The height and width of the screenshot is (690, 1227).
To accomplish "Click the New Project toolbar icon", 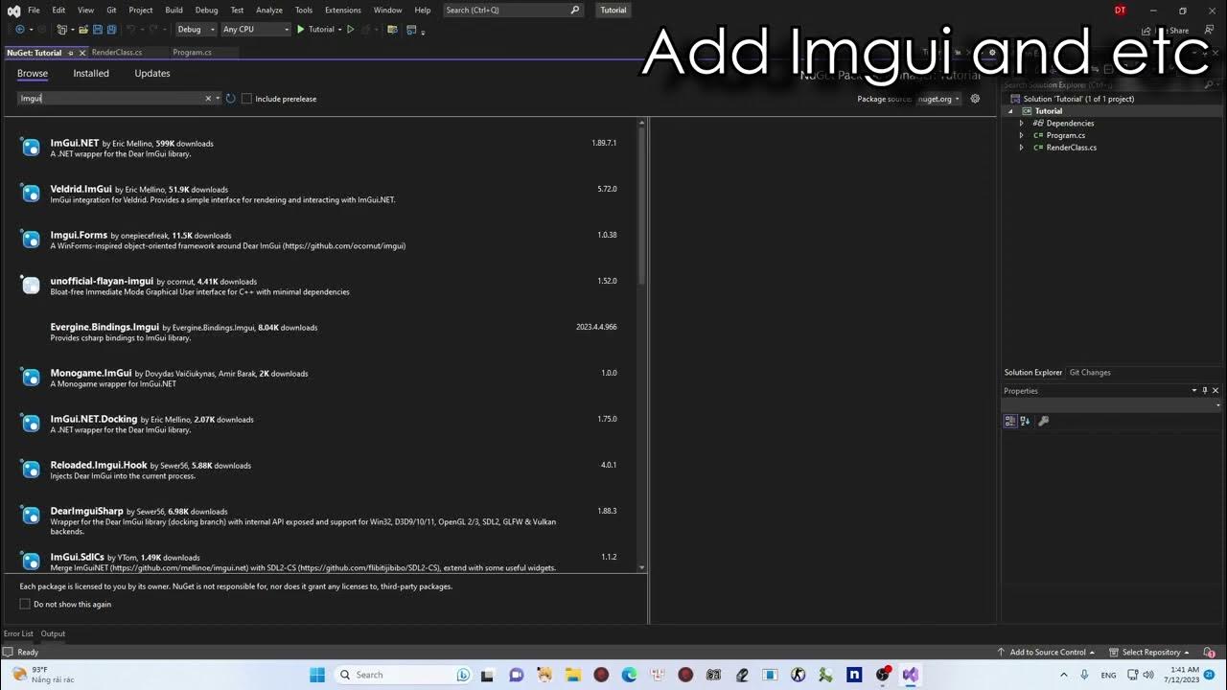I will [62, 30].
